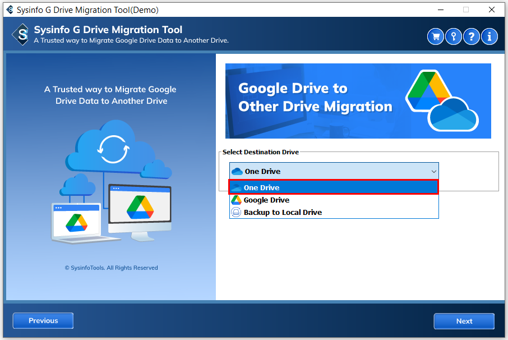Image resolution: width=508 pixels, height=340 pixels.
Task: Click the app icon in the title bar
Action: 9,10
